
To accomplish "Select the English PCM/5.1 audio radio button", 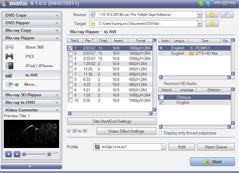I will tap(161, 48).
